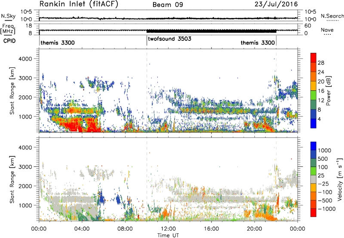The height and width of the screenshot is (238, 344).
Task: Click the '18' frequency axis tick label
Action: coord(29,26)
